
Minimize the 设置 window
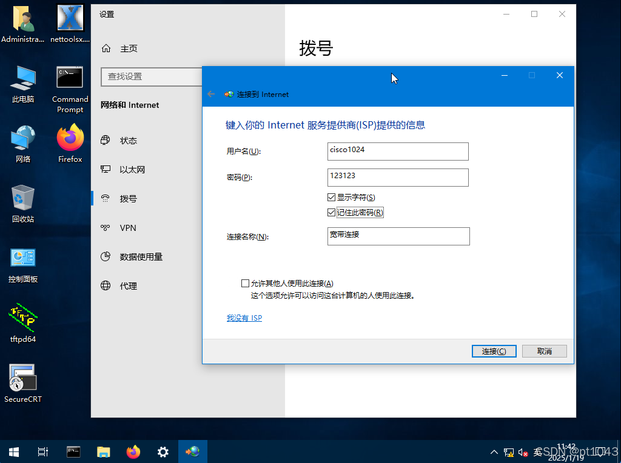(x=506, y=14)
